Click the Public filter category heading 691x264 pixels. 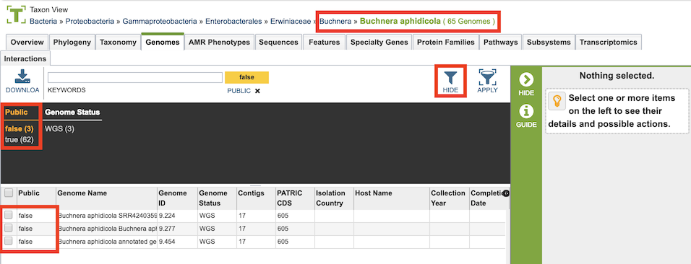(17, 113)
